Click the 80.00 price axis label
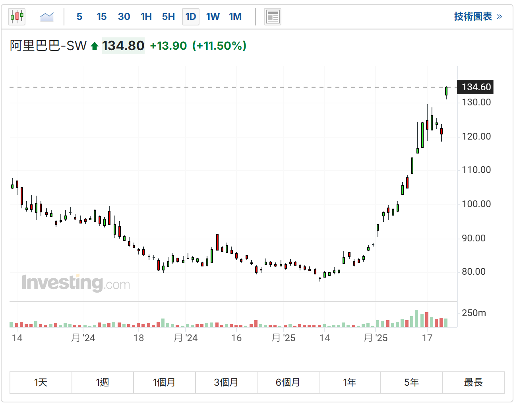 point(474,272)
